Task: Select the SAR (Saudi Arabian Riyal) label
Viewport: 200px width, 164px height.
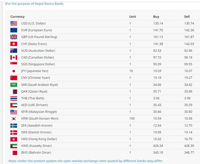Action: (x=40, y=85)
